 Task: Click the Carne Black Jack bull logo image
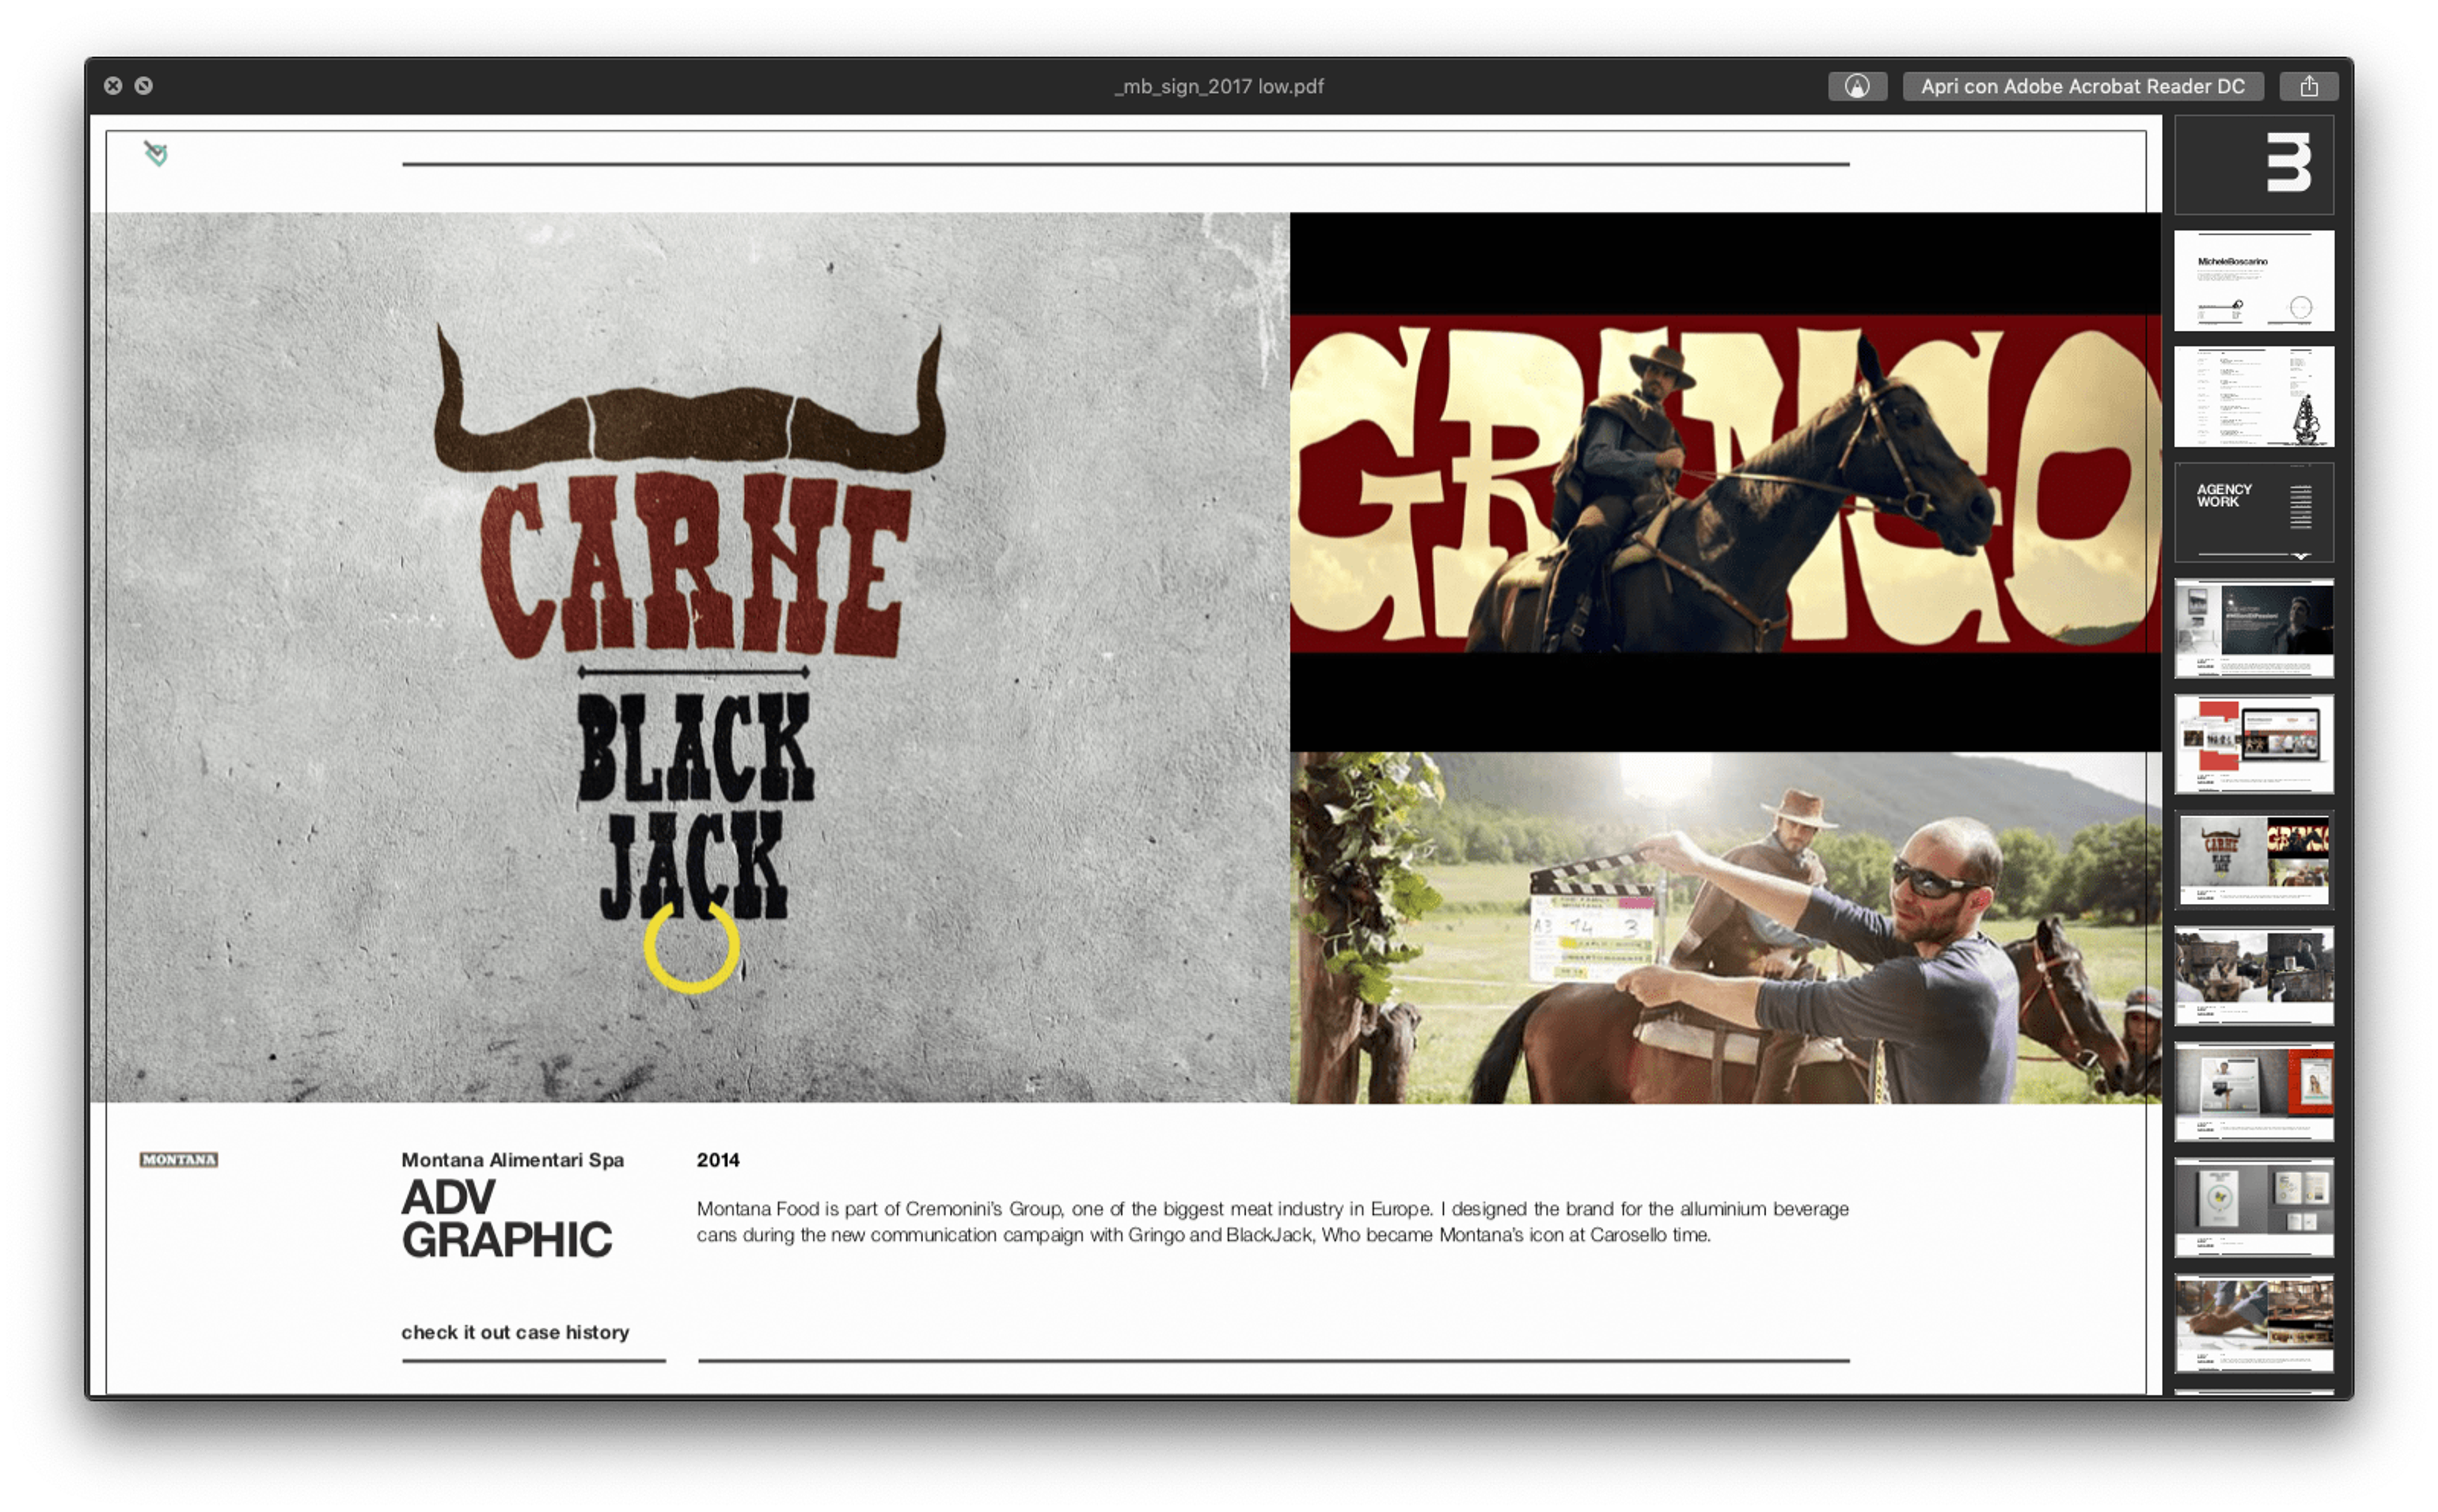click(x=690, y=657)
